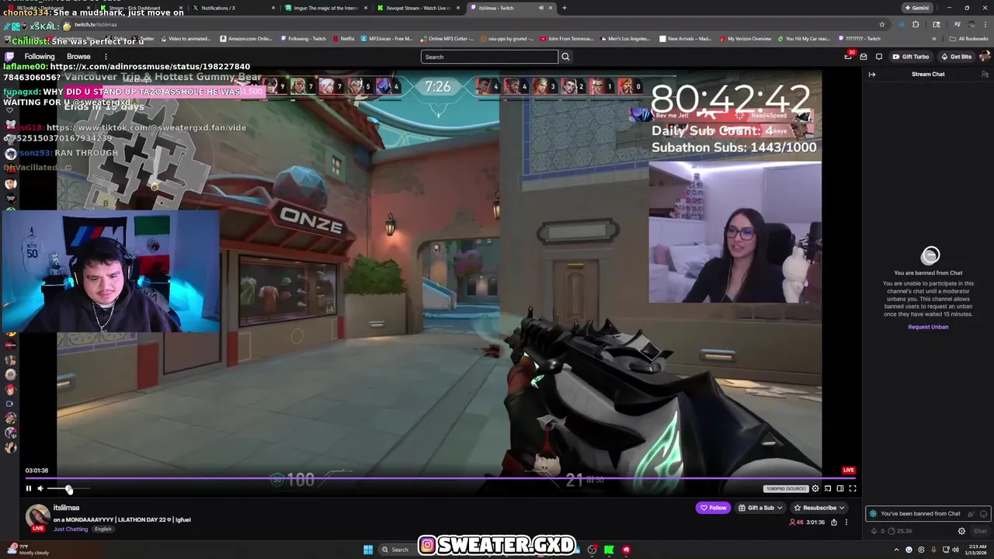Image resolution: width=994 pixels, height=559 pixels.
Task: Click Gemini button in browser
Action: pos(916,8)
